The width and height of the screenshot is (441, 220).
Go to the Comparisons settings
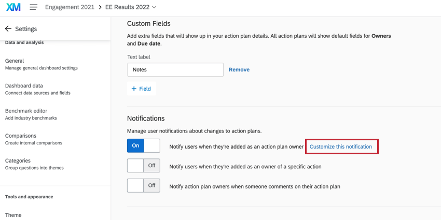click(21, 136)
